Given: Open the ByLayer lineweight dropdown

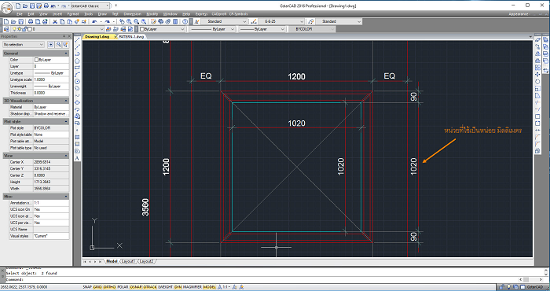Looking at the screenshot, I should tap(262, 29).
